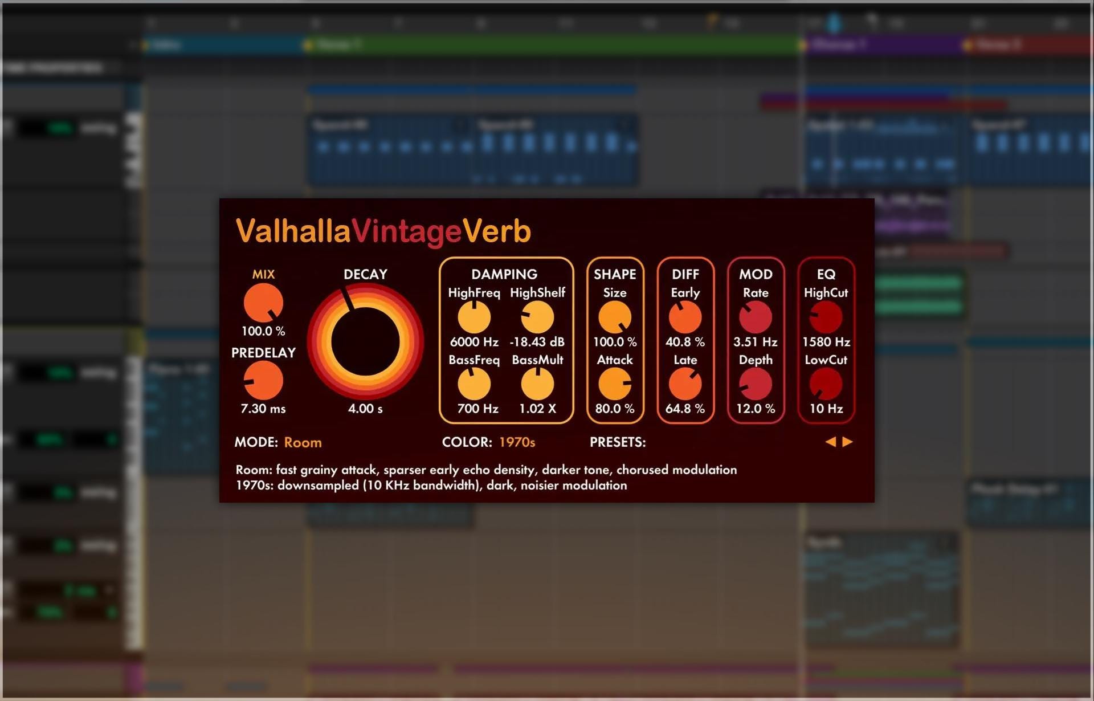Viewport: 1094px width, 701px height.
Task: Click the Predelay knob
Action: coord(263,381)
